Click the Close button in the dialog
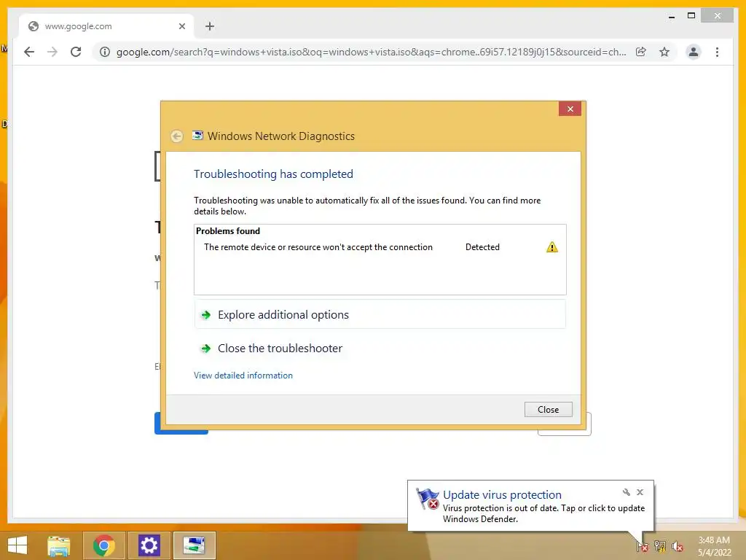This screenshot has height=560, width=746. pos(548,410)
